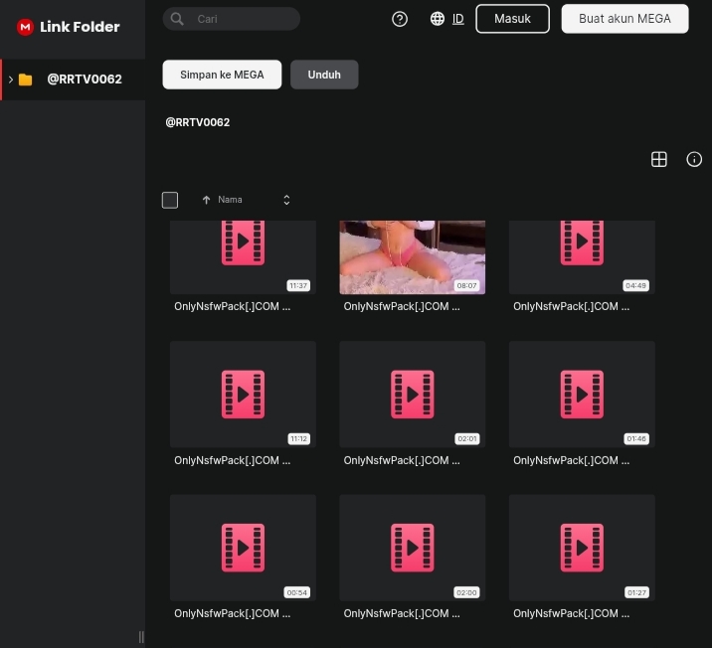
Task: Open the ID language link
Action: pos(458,19)
